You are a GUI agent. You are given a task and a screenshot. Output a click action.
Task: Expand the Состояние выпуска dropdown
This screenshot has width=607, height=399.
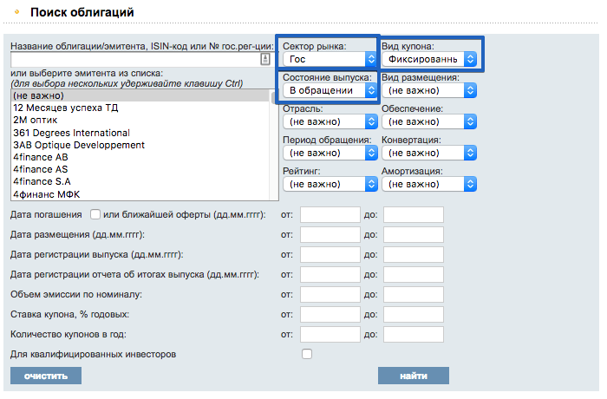click(x=330, y=91)
